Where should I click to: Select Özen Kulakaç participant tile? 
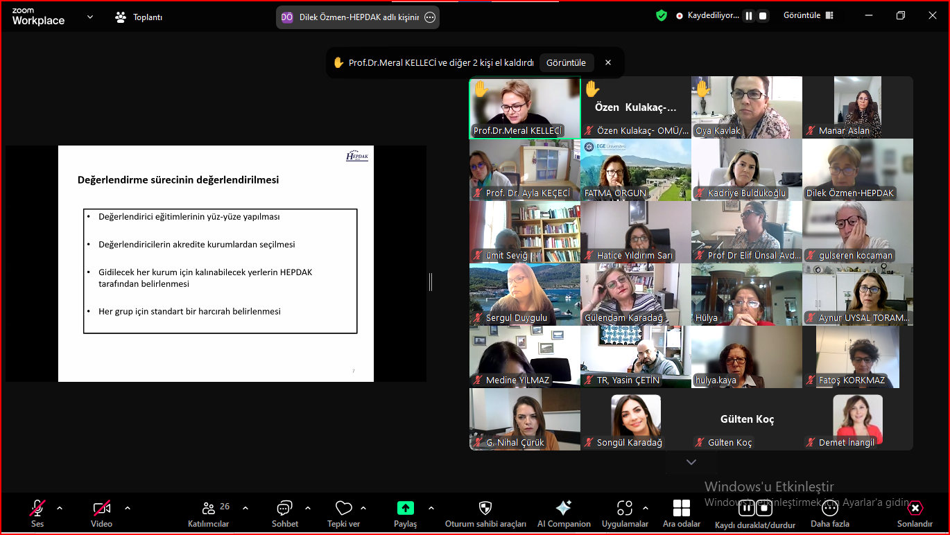click(636, 107)
